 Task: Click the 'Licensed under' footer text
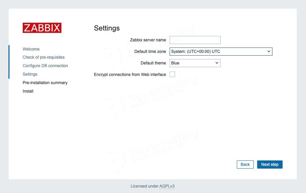coord(145,186)
